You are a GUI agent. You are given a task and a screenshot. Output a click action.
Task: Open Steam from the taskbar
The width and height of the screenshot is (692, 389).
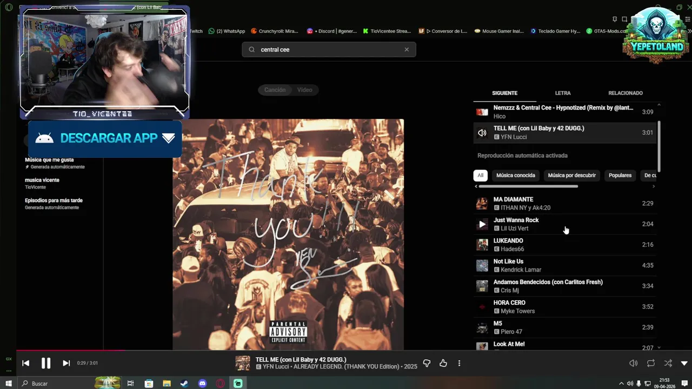184,383
